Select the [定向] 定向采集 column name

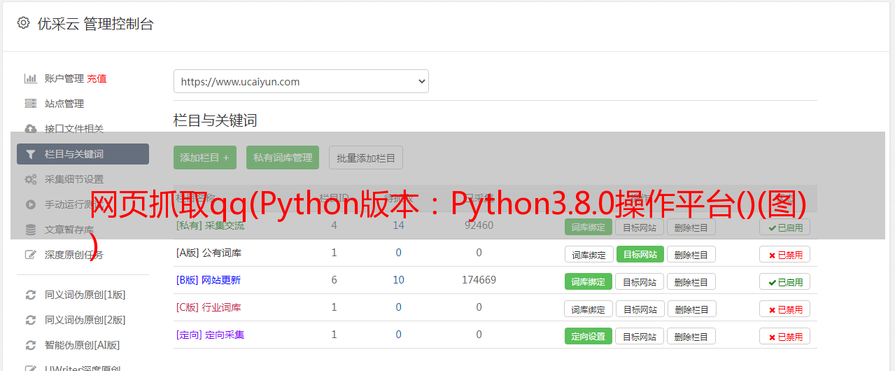(x=210, y=335)
